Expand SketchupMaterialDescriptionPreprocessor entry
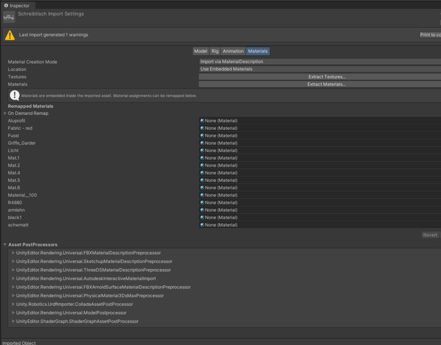The image size is (441, 345). pos(13,261)
